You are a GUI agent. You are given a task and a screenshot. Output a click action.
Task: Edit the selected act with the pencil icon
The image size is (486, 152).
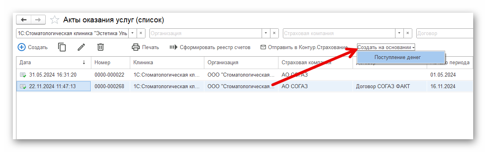pos(81,47)
